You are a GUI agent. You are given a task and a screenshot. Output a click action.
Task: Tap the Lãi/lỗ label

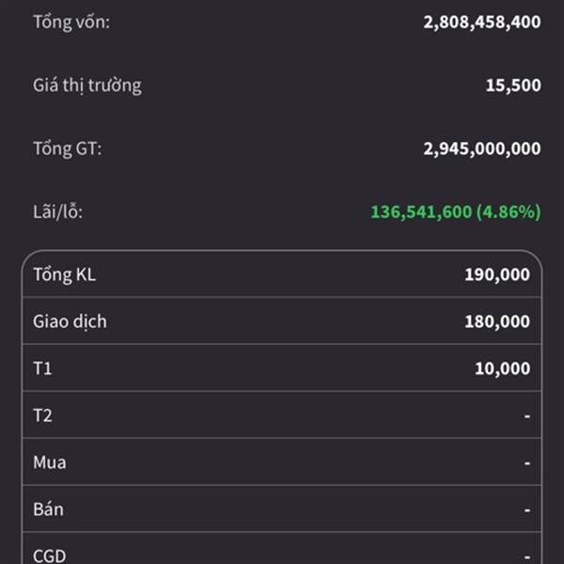pos(58,212)
